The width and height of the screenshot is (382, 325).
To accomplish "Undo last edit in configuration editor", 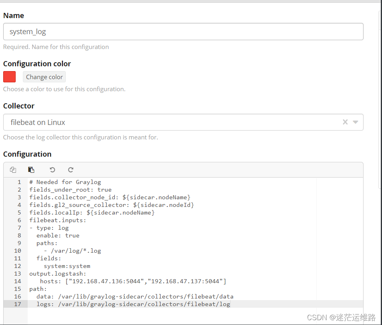I will click(x=52, y=170).
